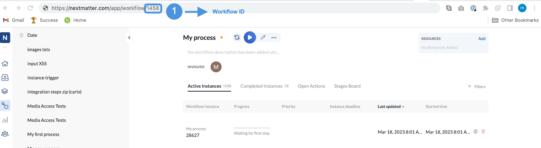Image resolution: width=541 pixels, height=148 pixels.
Task: Open the Chrome three-dot menu
Action: 534,8
